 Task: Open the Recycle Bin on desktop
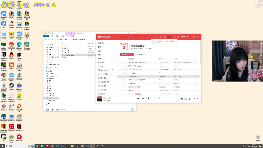pos(258,138)
